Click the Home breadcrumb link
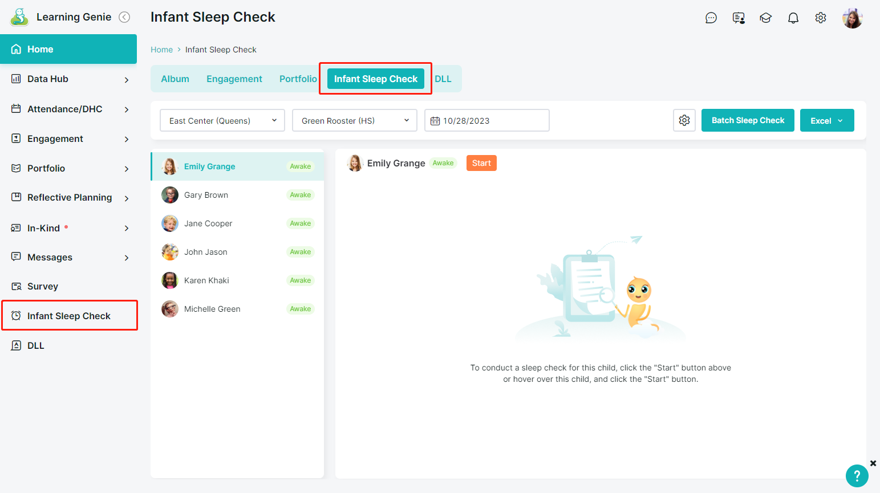Screen dimensions: 880x493 click(x=161, y=50)
